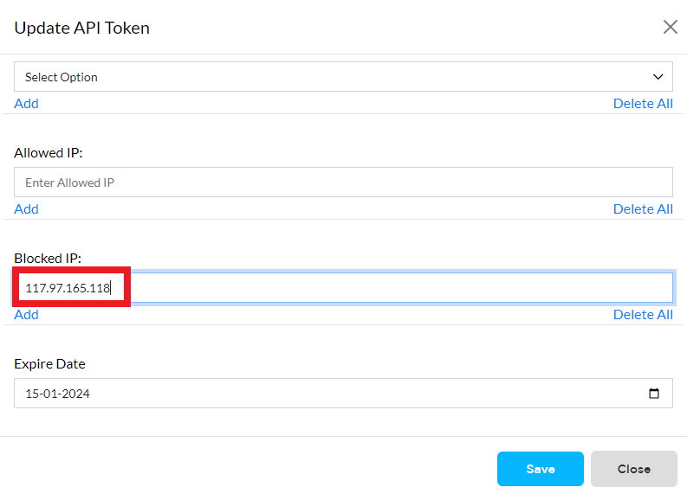Click Delete All under Blocked IP
The image size is (687, 500).
point(643,315)
